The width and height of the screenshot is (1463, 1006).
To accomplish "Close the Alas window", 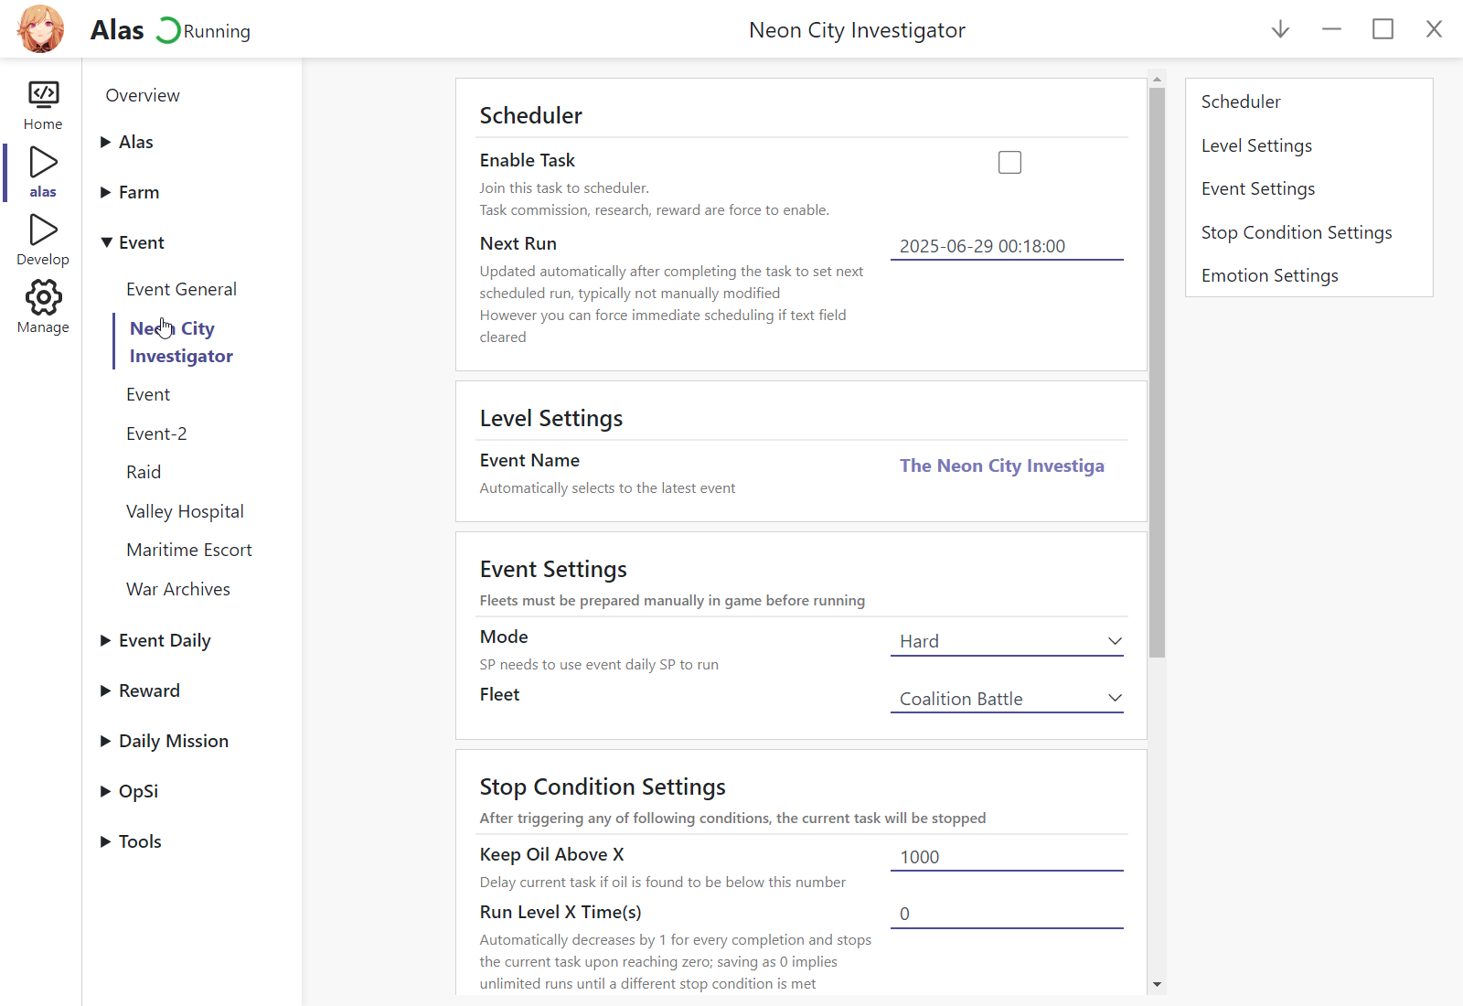I will pos(1434,29).
